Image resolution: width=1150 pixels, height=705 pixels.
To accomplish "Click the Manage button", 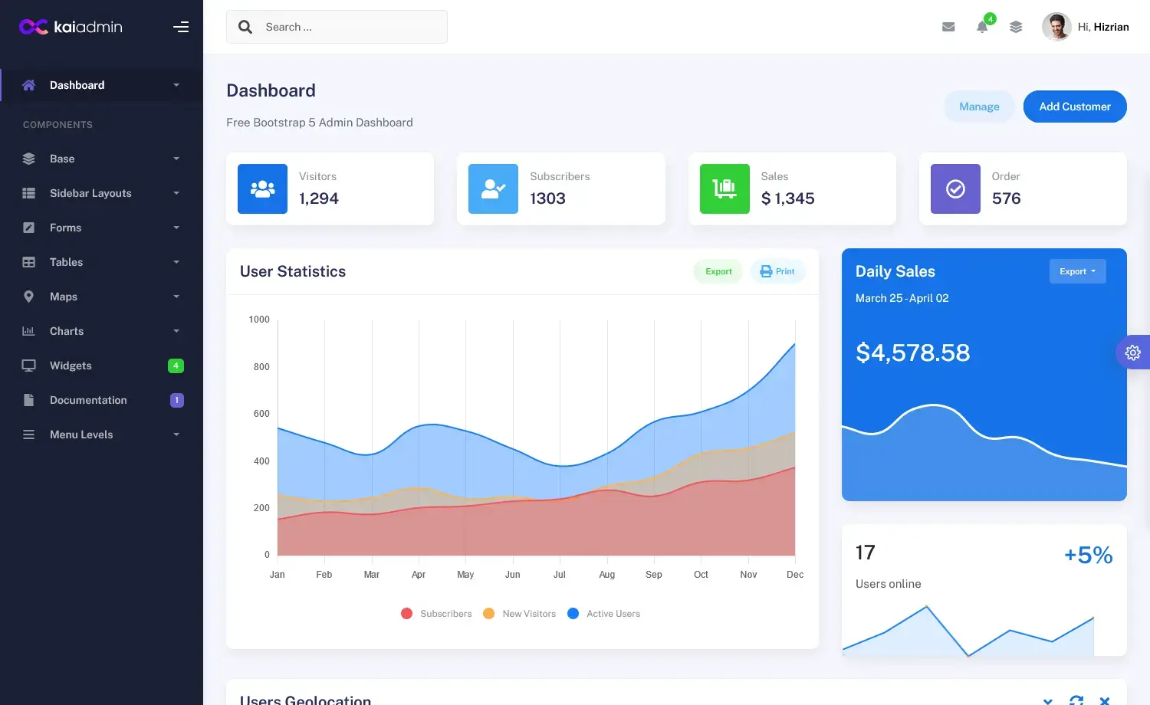I will tap(979, 107).
